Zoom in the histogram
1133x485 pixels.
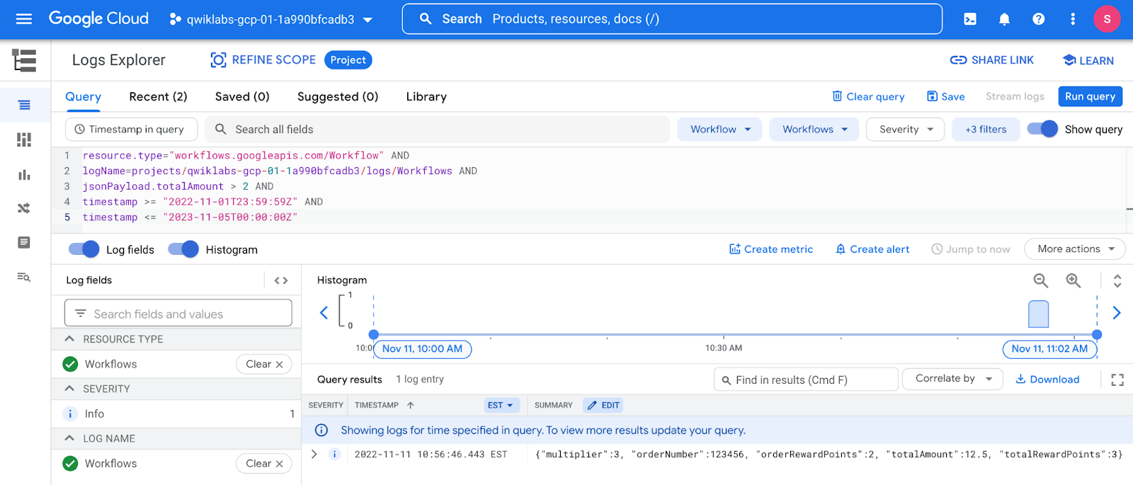click(1074, 280)
